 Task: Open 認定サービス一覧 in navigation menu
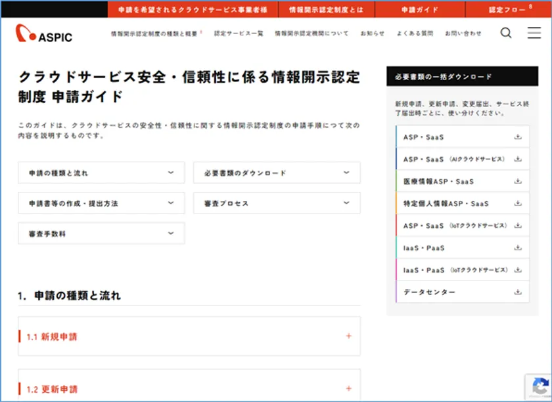tap(239, 33)
